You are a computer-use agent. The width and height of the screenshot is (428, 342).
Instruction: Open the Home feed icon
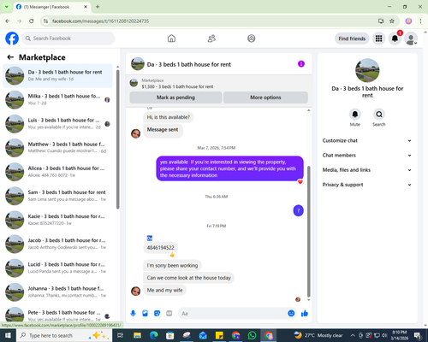pyautogui.click(x=171, y=38)
